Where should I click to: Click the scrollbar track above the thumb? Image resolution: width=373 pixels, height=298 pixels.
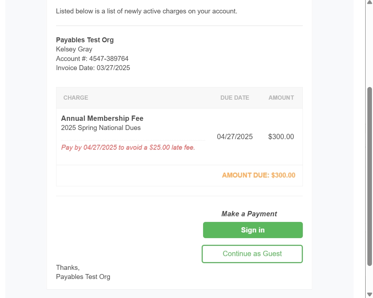(369, 46)
